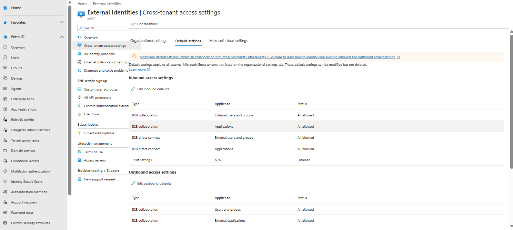Select outbound B2B collaboration External applications row
The image size is (513, 230).
(316, 220)
